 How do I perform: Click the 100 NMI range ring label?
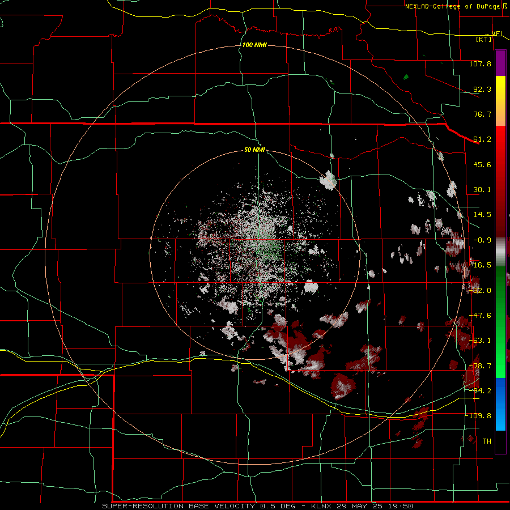254,45
